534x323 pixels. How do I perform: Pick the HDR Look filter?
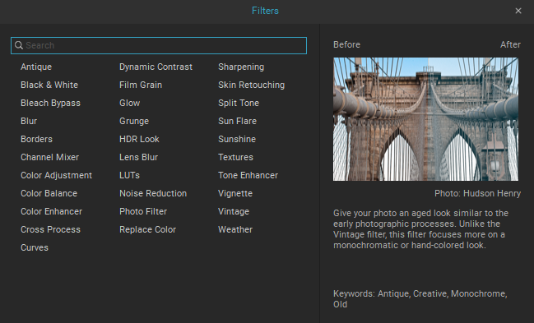coord(139,139)
